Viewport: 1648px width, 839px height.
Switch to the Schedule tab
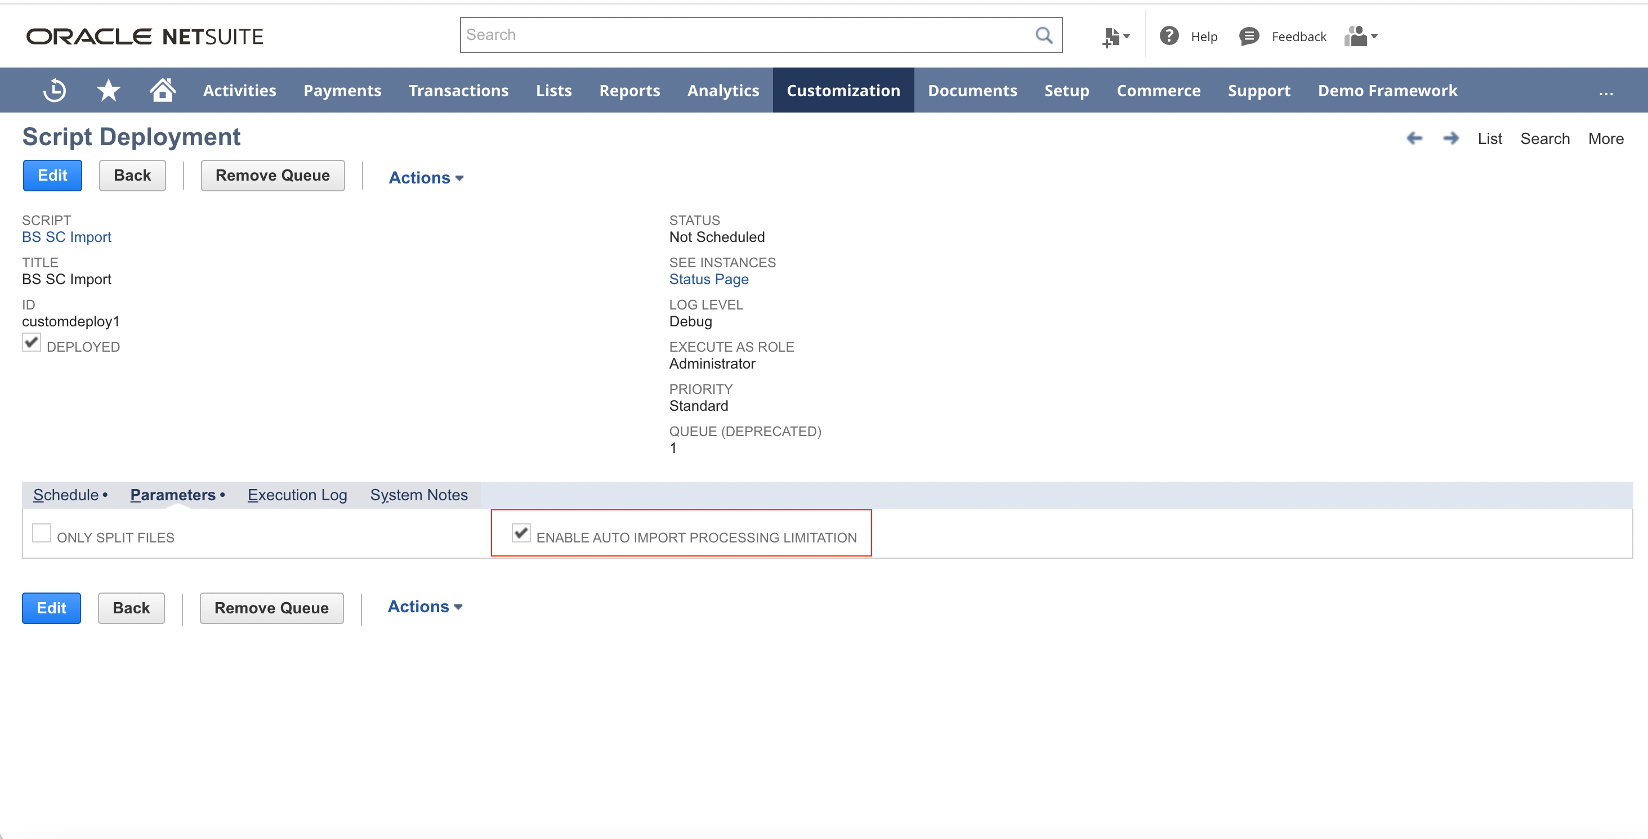point(70,495)
